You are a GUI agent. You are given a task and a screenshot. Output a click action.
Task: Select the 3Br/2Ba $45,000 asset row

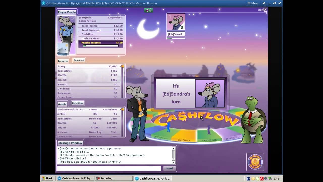point(87,128)
